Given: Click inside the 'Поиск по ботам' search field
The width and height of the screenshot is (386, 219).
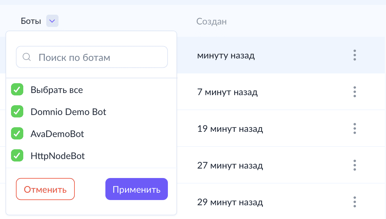Looking at the screenshot, I should coord(92,57).
